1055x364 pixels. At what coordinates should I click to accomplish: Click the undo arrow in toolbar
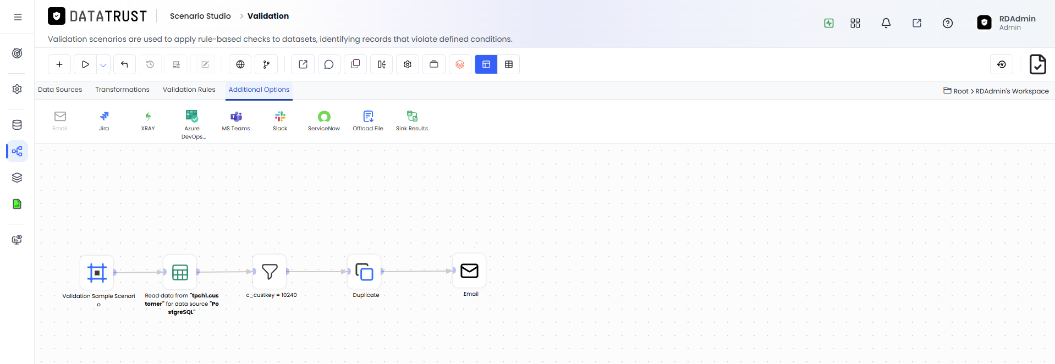tap(124, 64)
